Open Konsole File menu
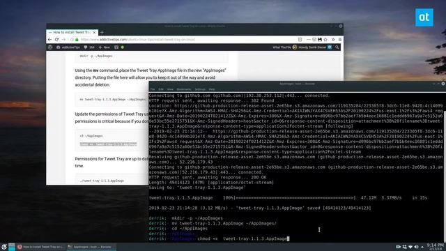This screenshot has width=446, height=251. click(x=153, y=89)
